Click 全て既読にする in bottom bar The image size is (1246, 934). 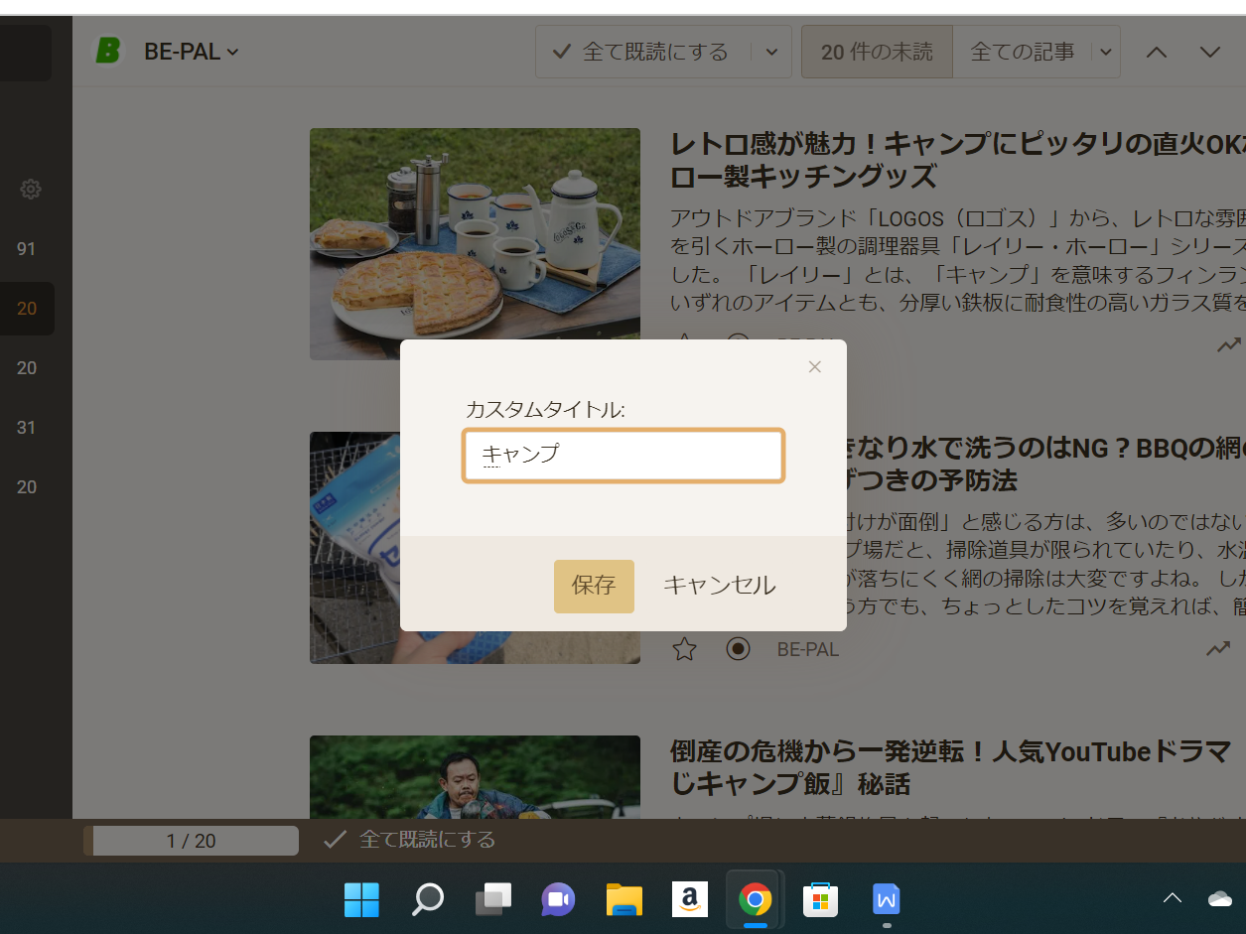[409, 840]
